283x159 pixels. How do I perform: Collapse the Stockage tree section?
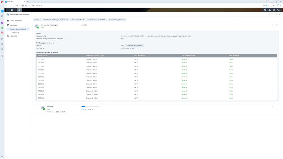pyautogui.click(x=27, y=25)
